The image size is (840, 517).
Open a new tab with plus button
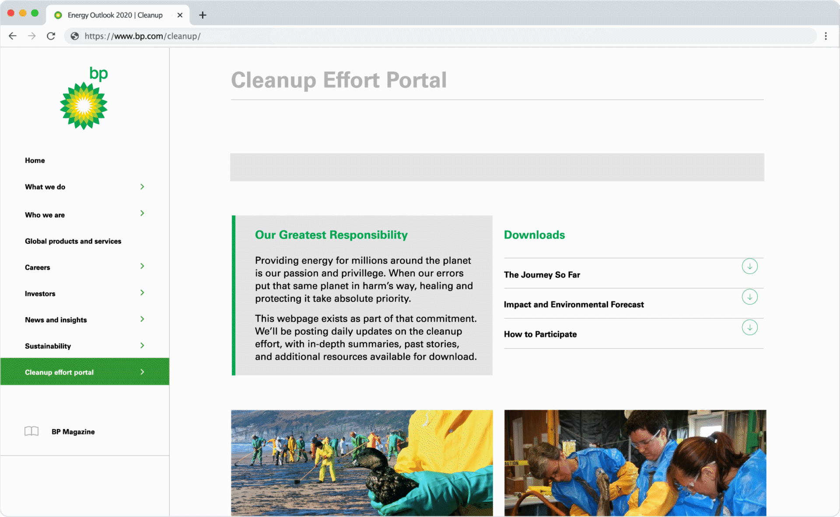tap(203, 15)
